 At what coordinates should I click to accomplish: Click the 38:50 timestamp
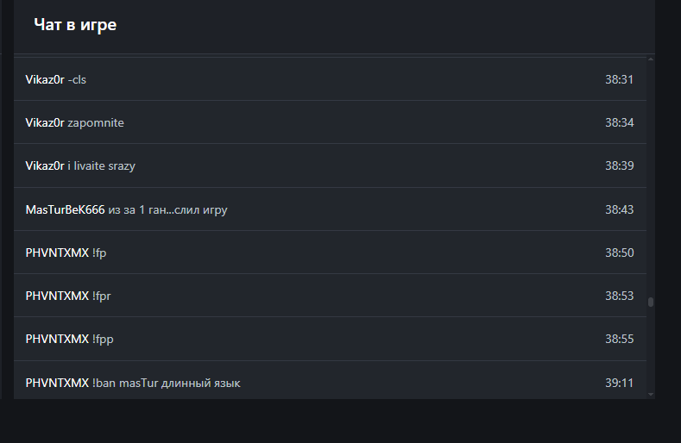(619, 253)
